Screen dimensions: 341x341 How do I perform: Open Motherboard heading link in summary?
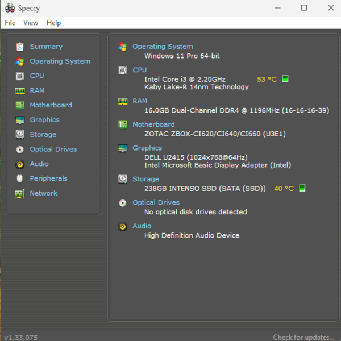click(153, 124)
